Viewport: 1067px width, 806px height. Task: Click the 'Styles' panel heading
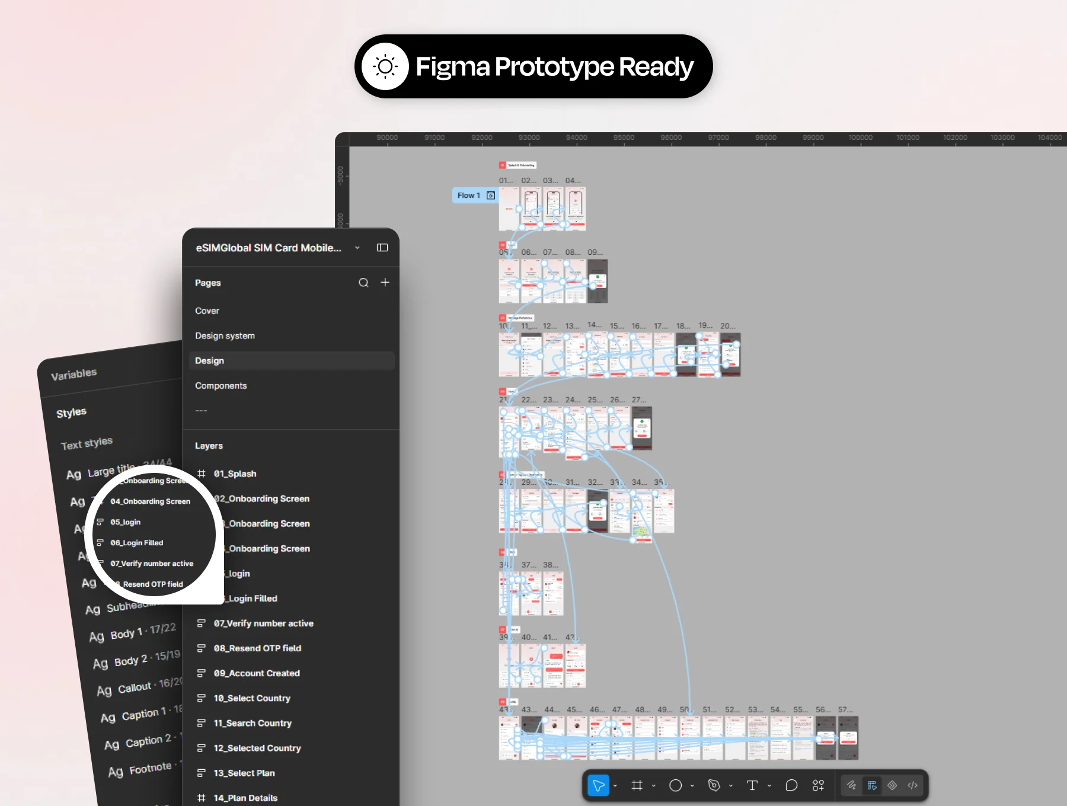click(x=71, y=412)
